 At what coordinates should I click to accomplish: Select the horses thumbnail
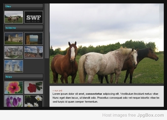(x=14, y=17)
